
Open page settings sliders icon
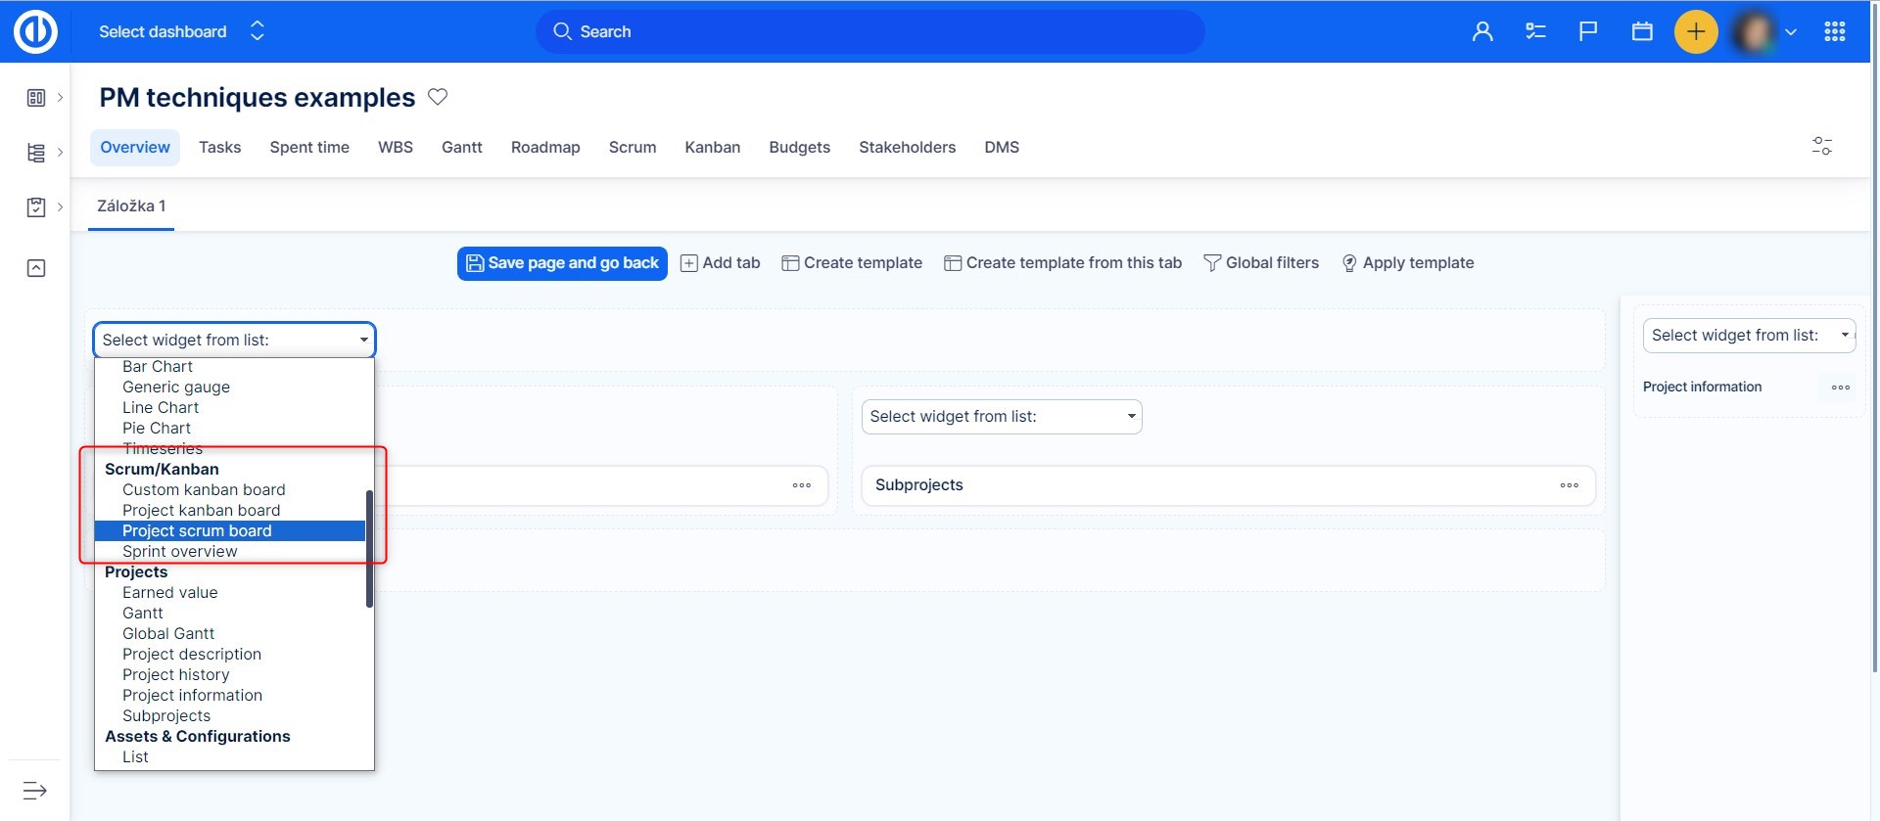click(1821, 146)
